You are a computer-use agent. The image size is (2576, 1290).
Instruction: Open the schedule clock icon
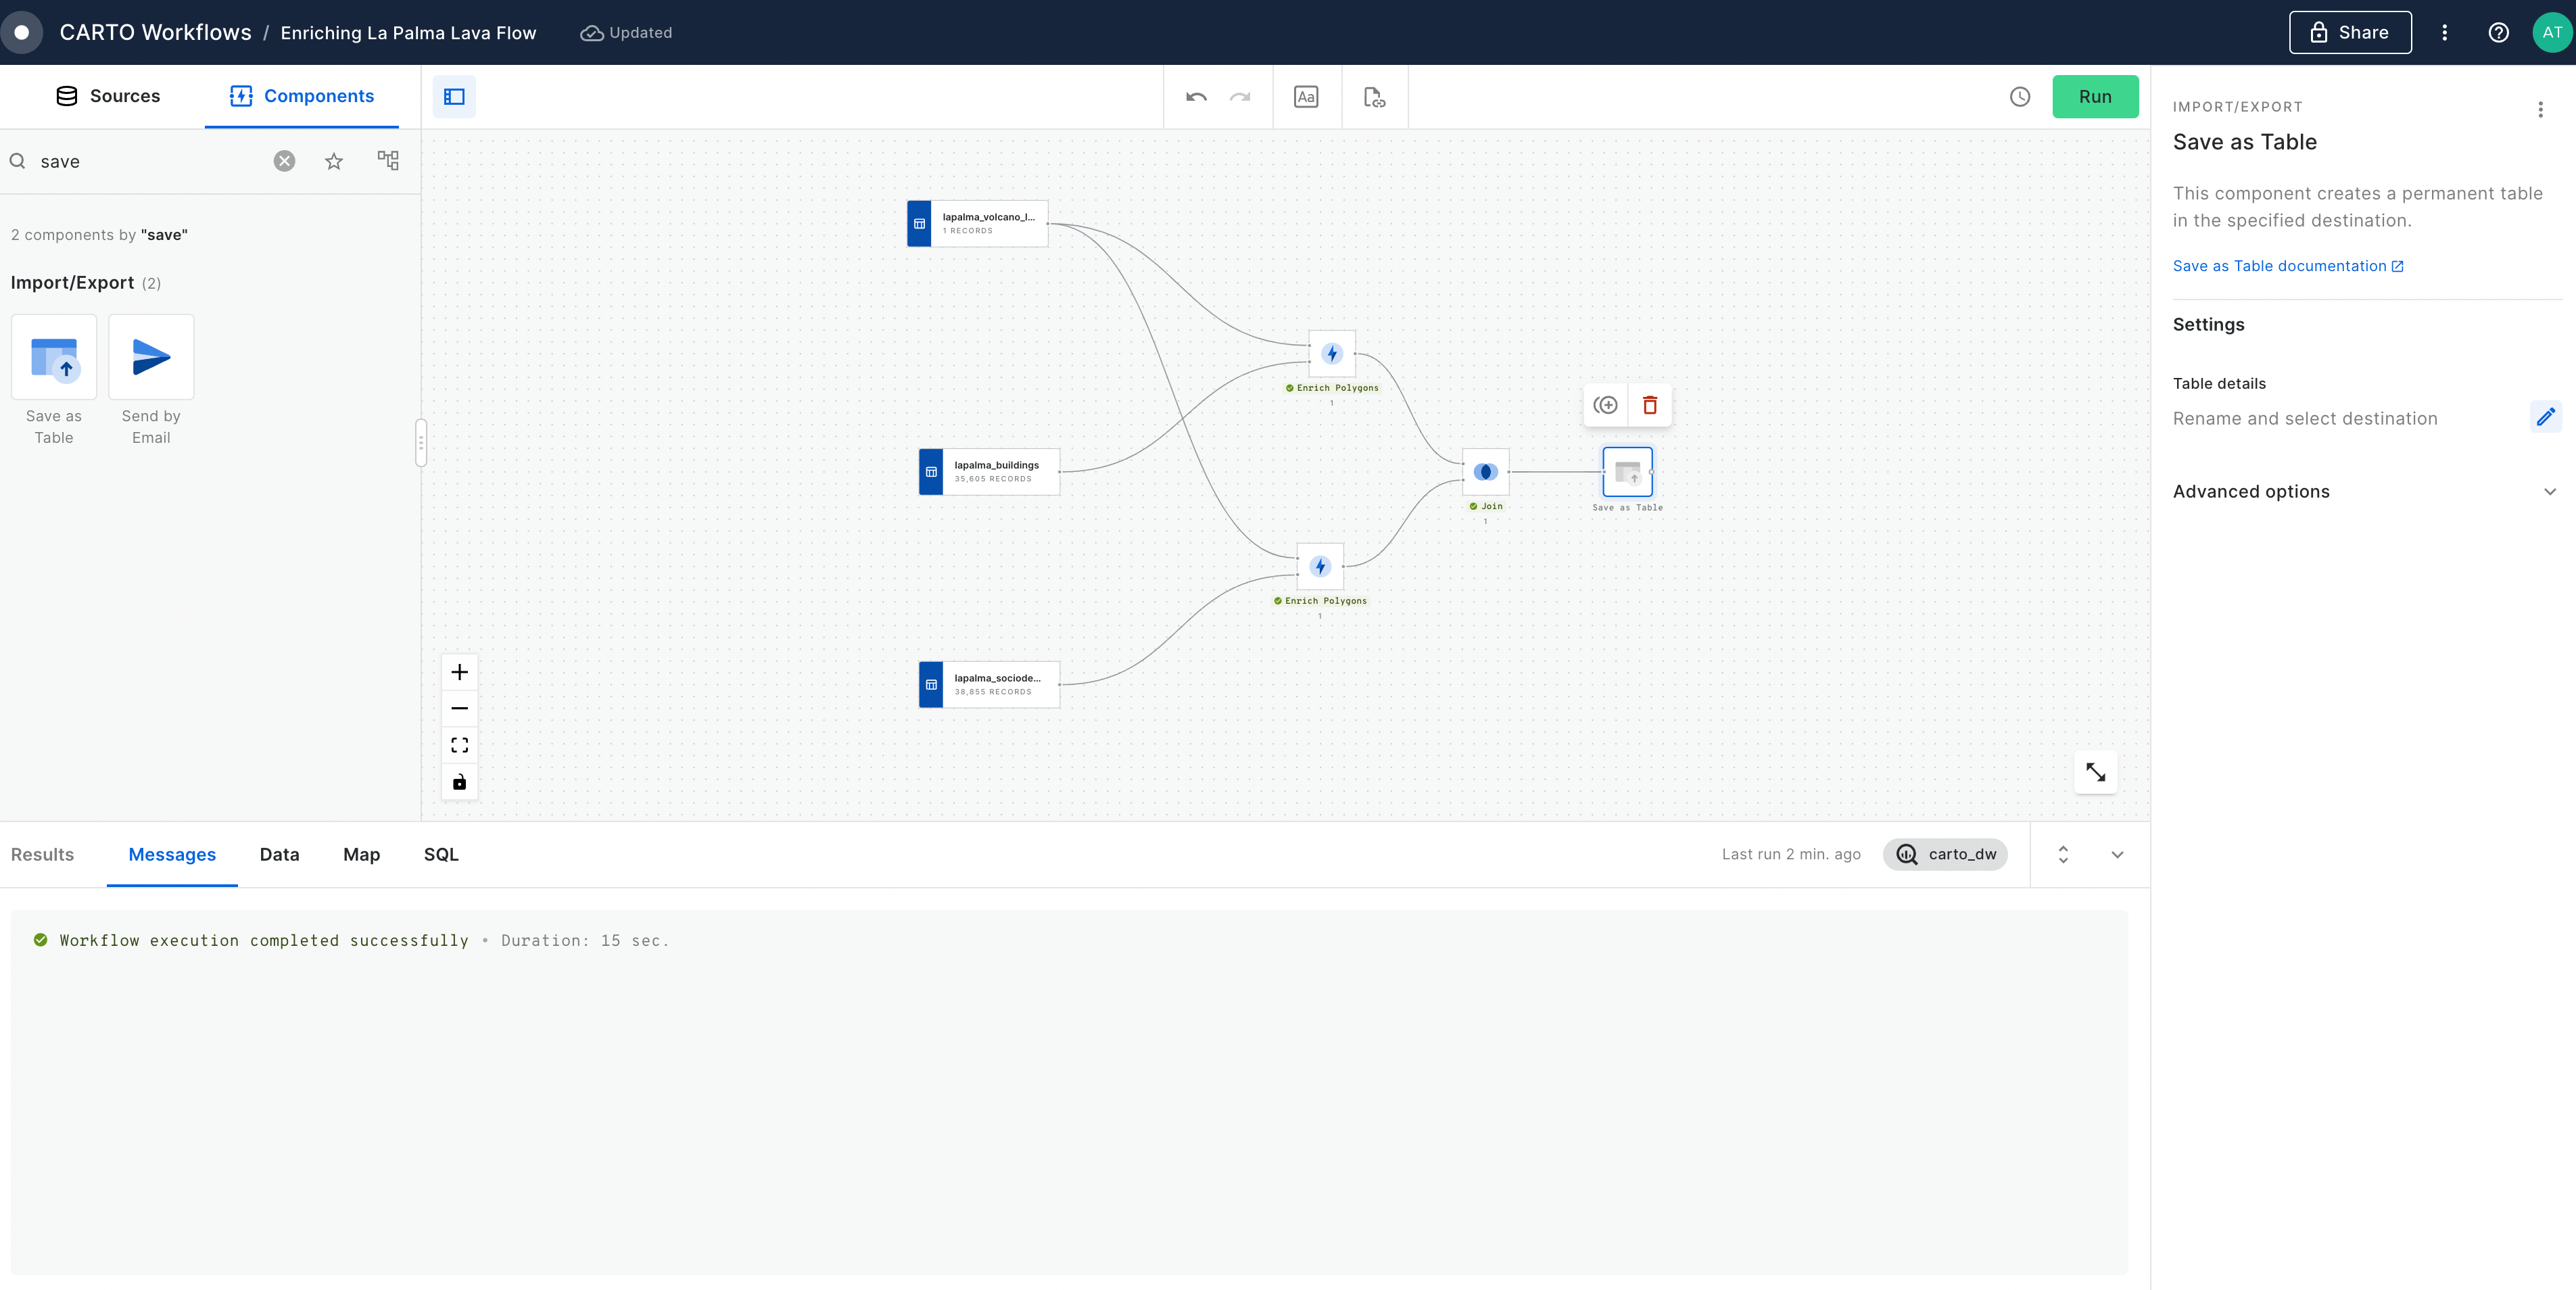pyautogui.click(x=2020, y=97)
